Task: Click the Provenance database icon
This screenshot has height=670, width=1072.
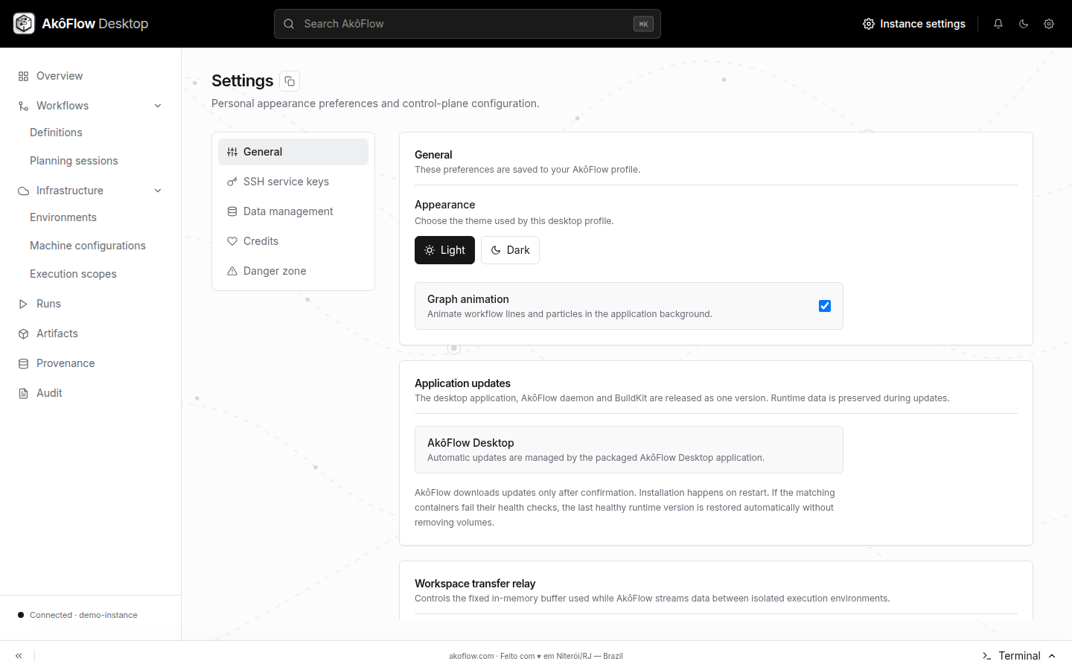Action: 23,363
